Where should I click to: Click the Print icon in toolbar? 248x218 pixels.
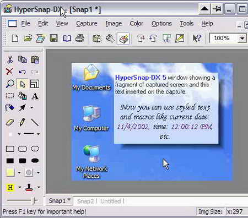pyautogui.click(x=80, y=39)
